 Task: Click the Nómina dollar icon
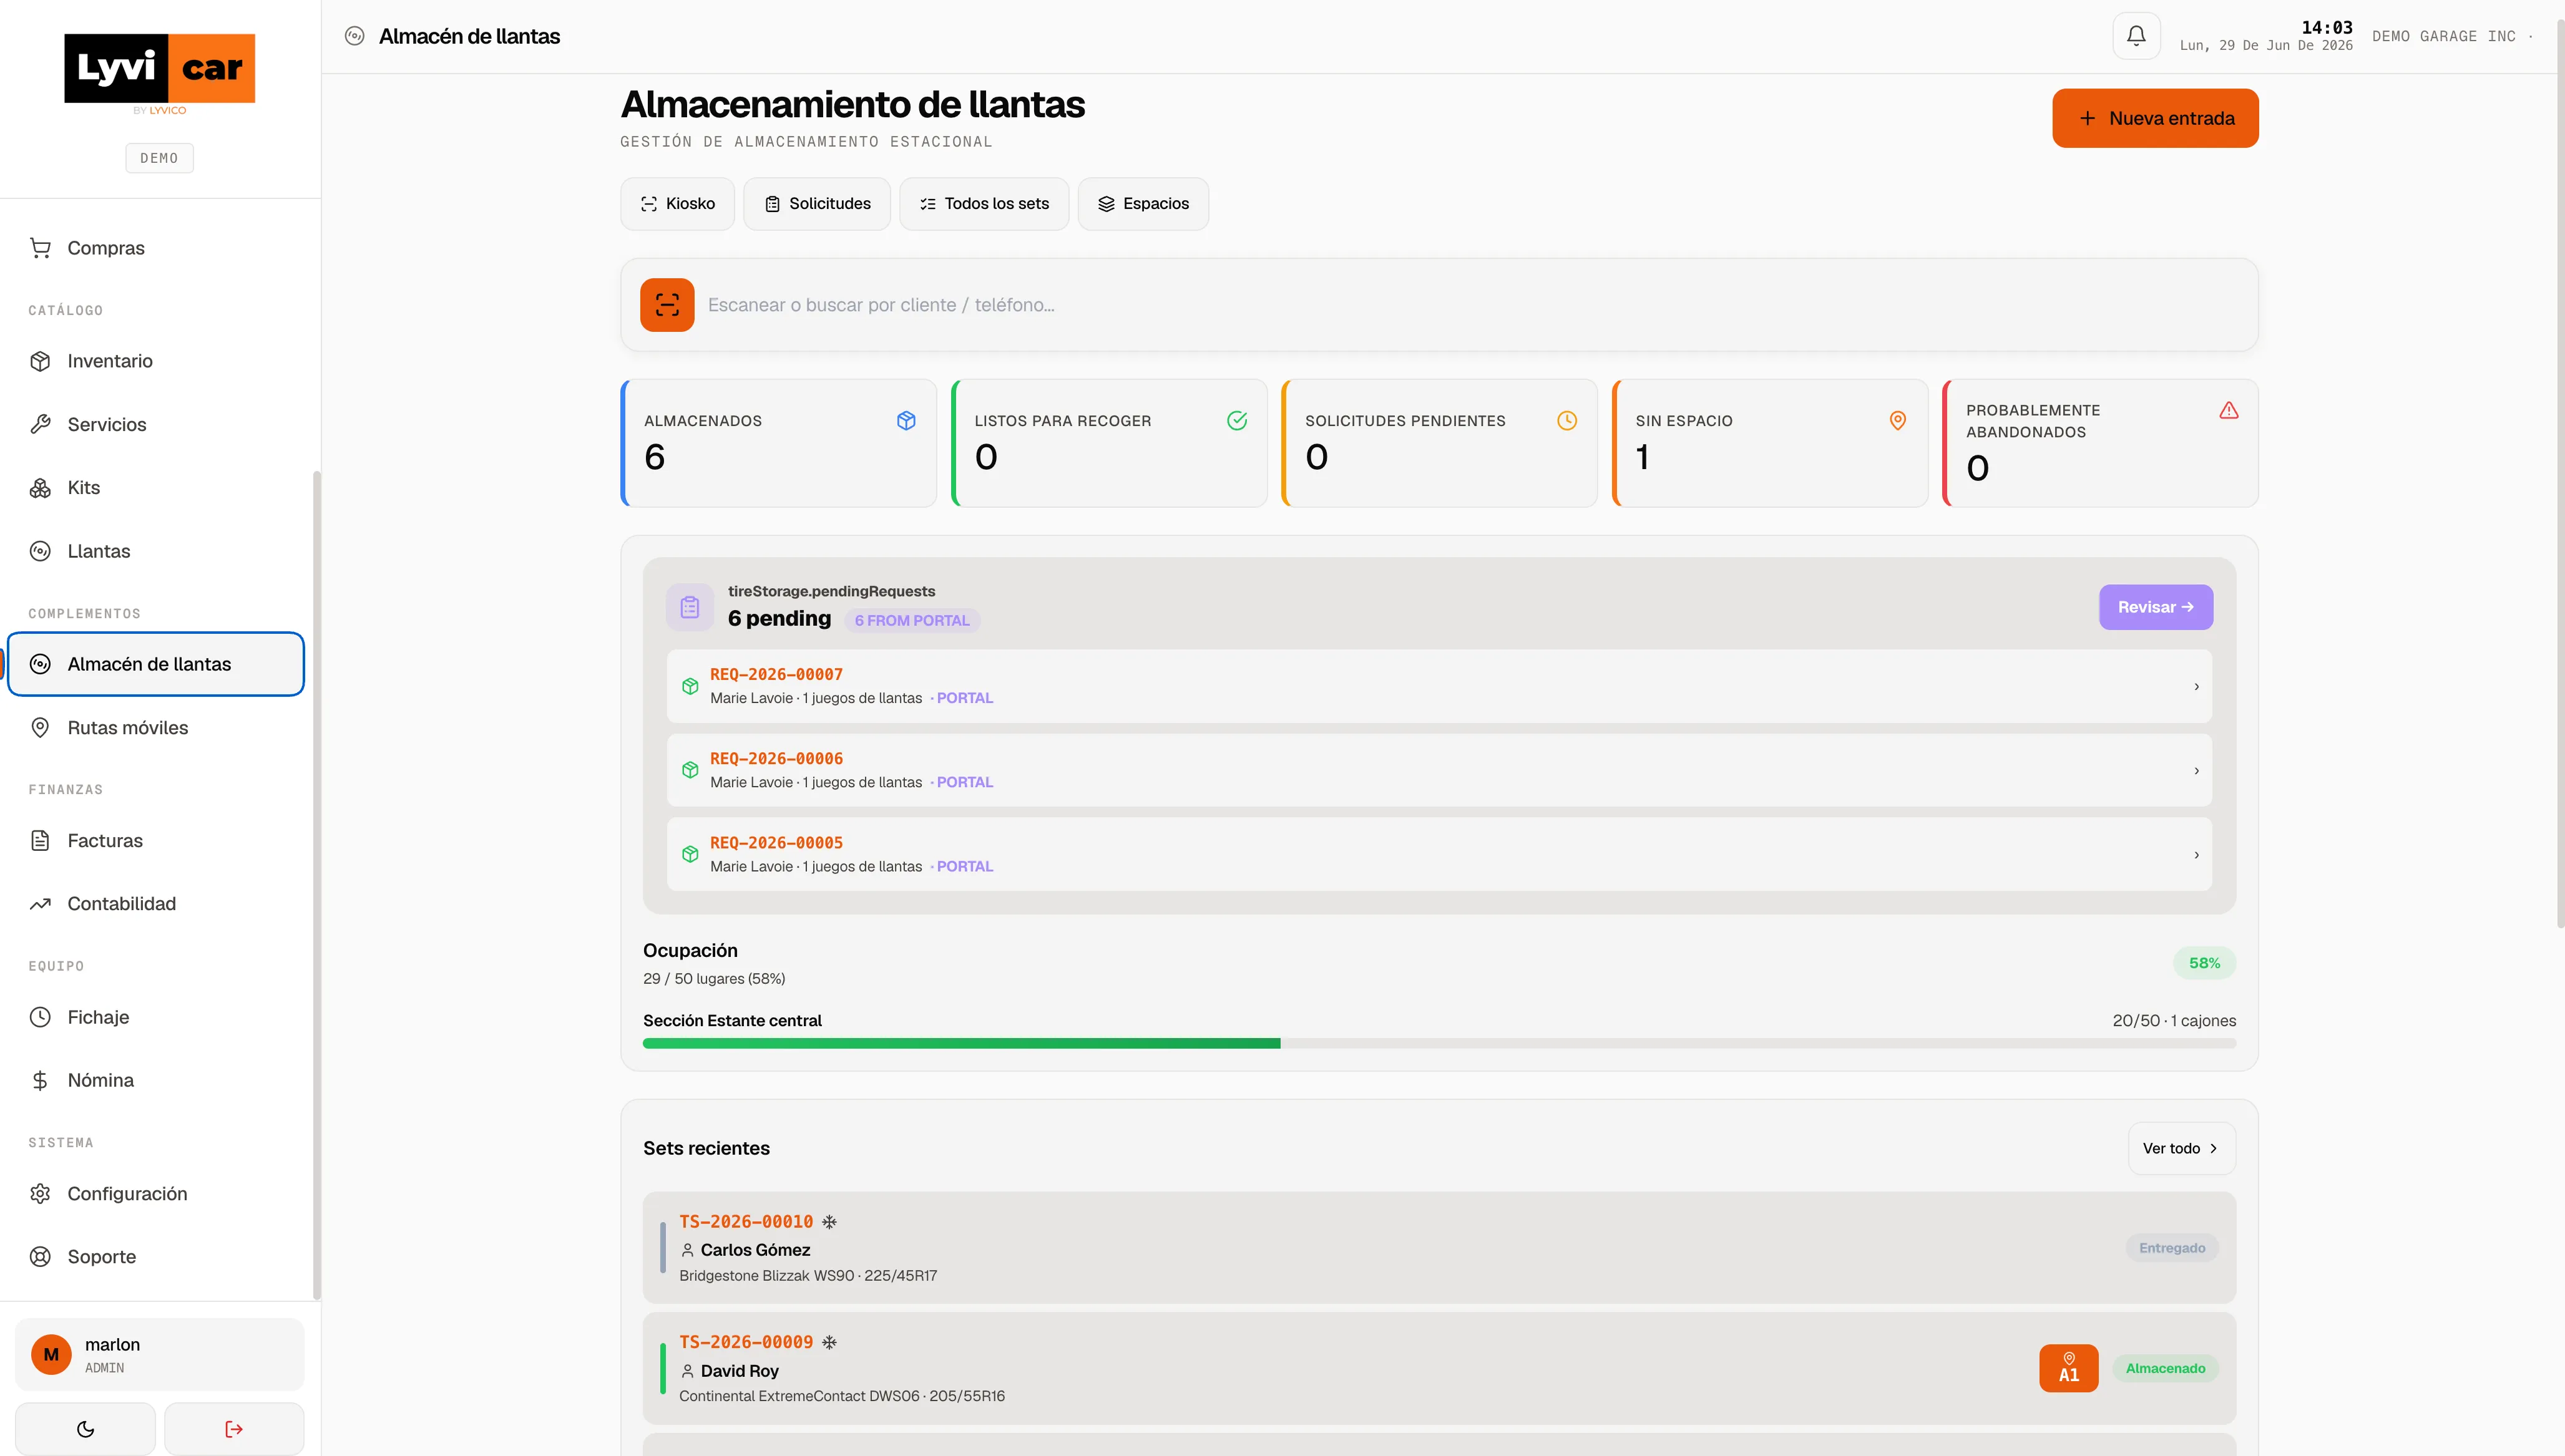40,1080
